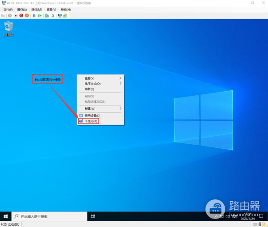
Task: Open the 帮助(H) menu
Action: coord(66,9)
